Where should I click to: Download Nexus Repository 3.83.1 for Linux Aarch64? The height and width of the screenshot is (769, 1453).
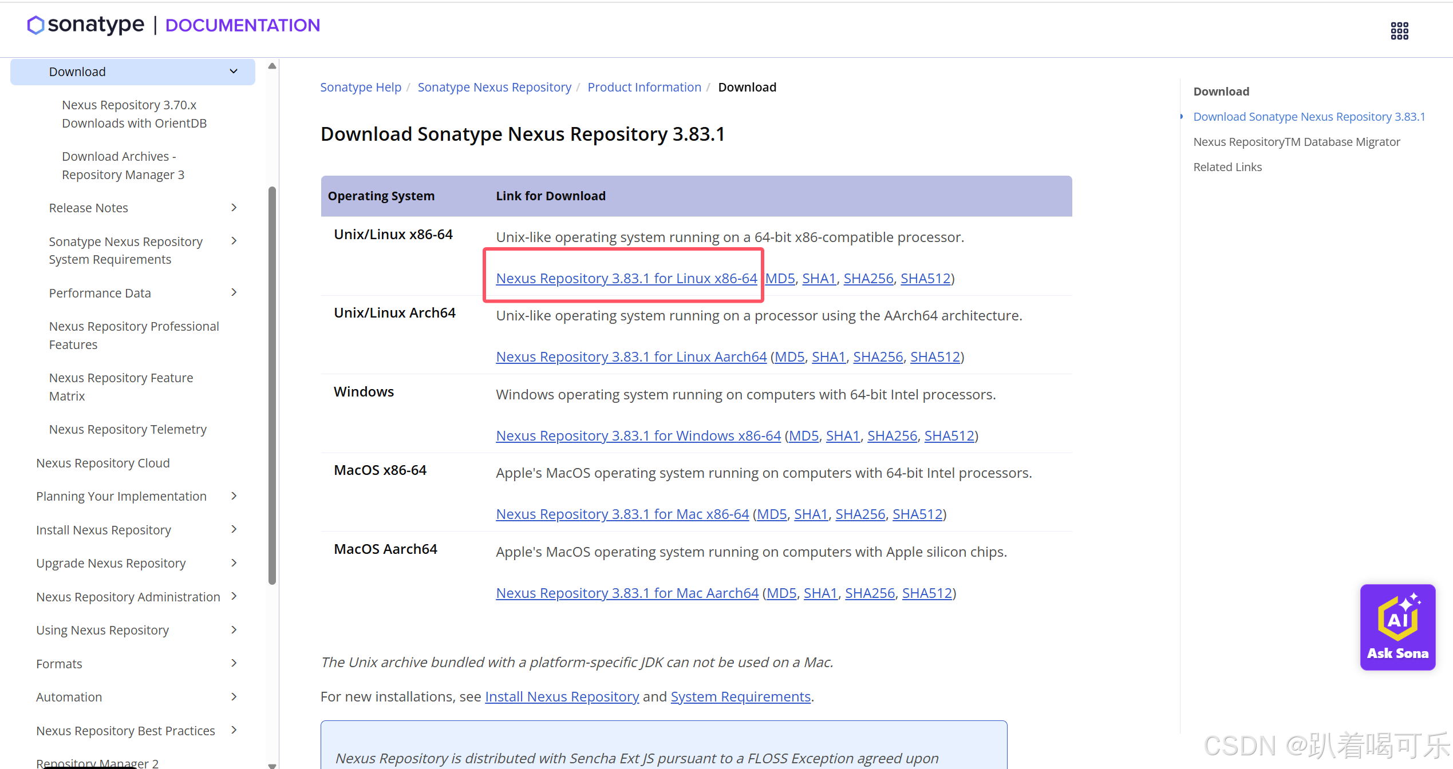pyautogui.click(x=631, y=356)
